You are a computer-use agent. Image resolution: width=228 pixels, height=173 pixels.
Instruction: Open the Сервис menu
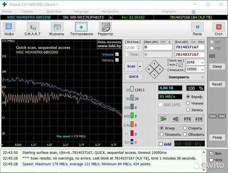pyautogui.click(x=27, y=11)
